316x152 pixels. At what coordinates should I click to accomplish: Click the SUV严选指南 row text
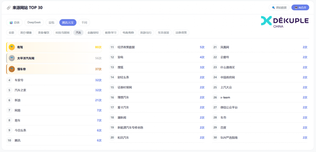[x=229, y=138]
